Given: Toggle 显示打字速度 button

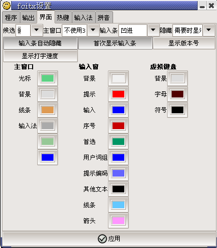Looking at the screenshot, I should point(40,56).
